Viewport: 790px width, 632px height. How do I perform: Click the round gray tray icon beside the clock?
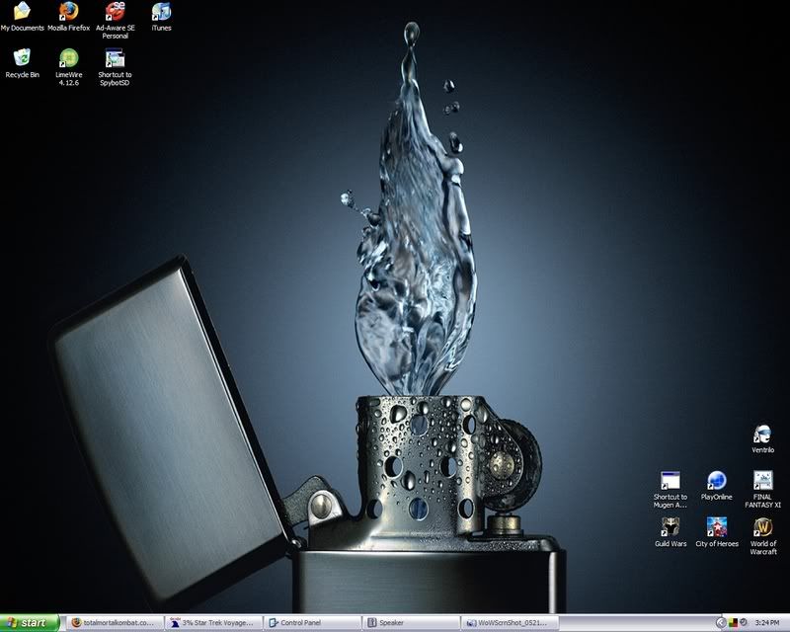(744, 623)
